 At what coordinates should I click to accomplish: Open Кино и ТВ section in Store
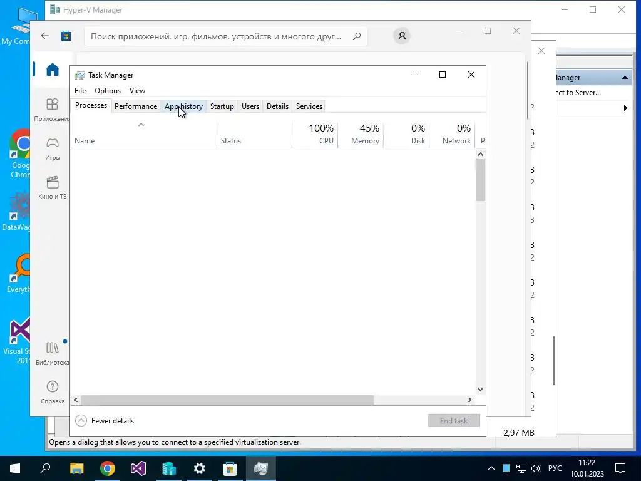[x=53, y=188]
